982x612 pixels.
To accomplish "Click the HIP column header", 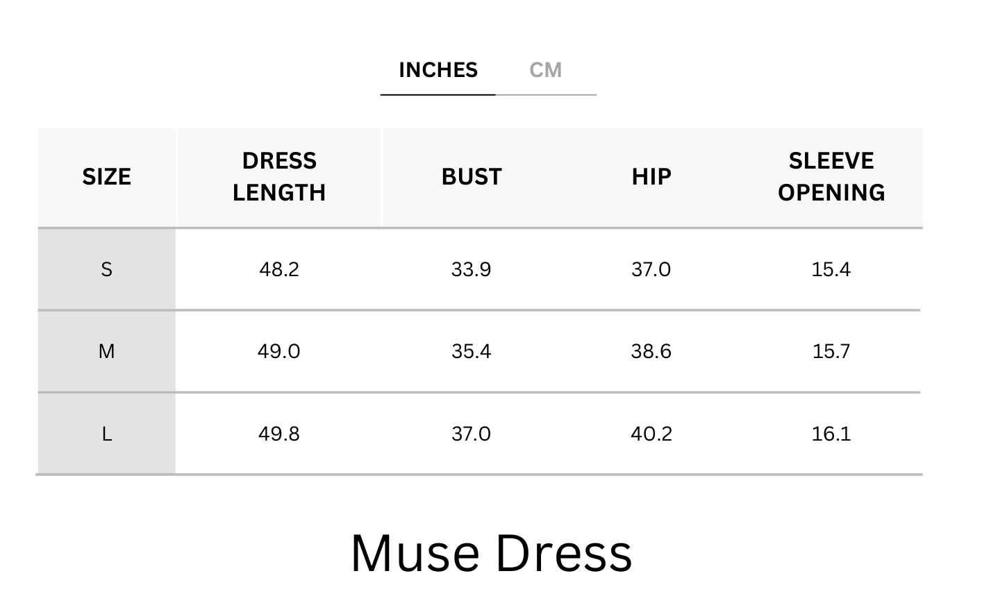I will (651, 177).
